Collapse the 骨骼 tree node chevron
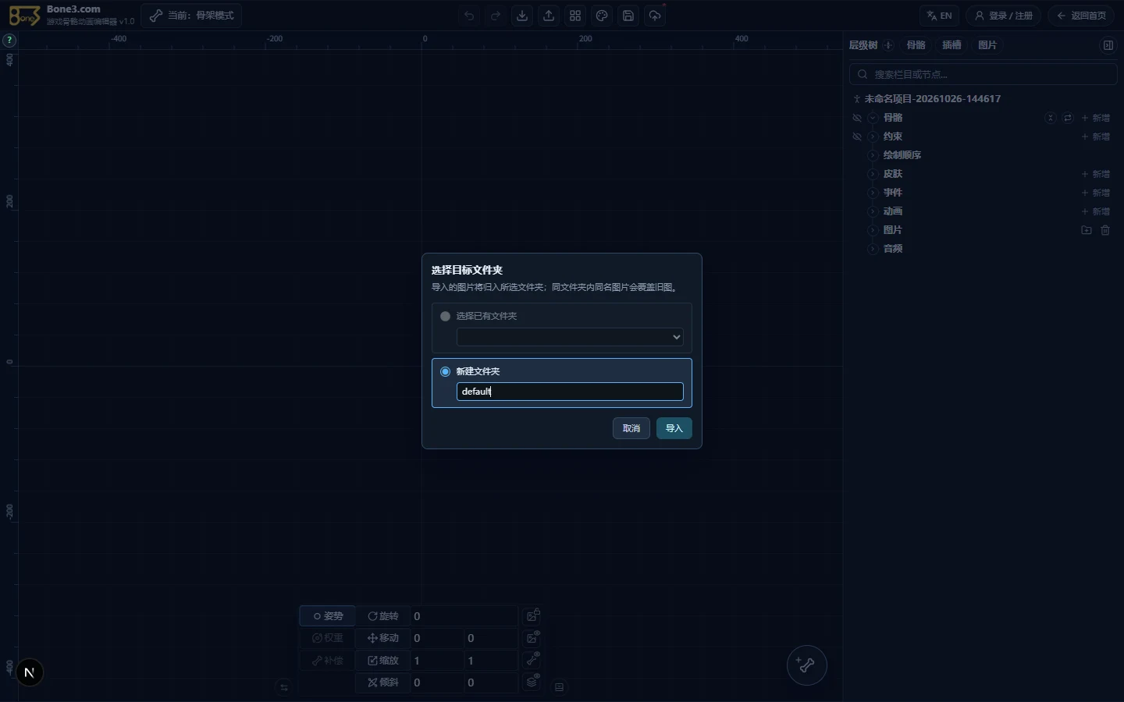The width and height of the screenshot is (1124, 702). 873,118
